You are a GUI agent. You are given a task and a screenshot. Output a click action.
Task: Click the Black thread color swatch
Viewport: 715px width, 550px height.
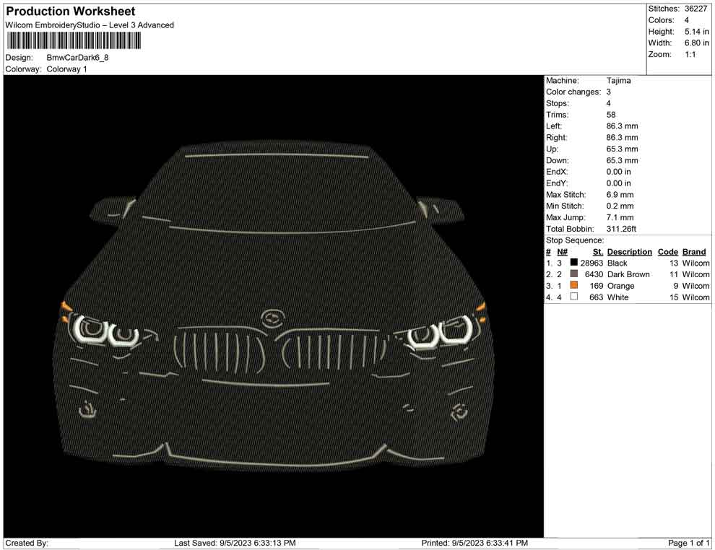(x=574, y=263)
